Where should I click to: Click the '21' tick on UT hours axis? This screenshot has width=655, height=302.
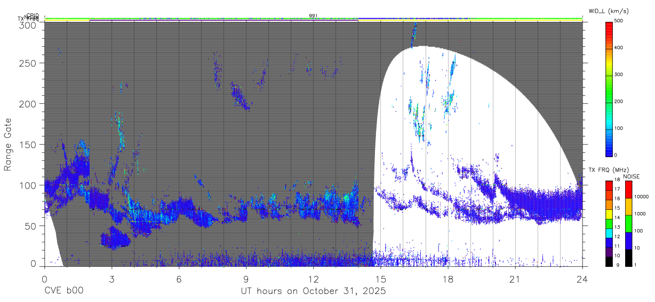tap(515, 279)
